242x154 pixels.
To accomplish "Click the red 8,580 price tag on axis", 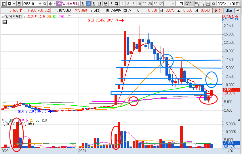I will tap(232, 90).
